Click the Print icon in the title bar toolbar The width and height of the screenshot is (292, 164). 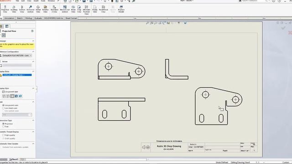click(x=91, y=1)
